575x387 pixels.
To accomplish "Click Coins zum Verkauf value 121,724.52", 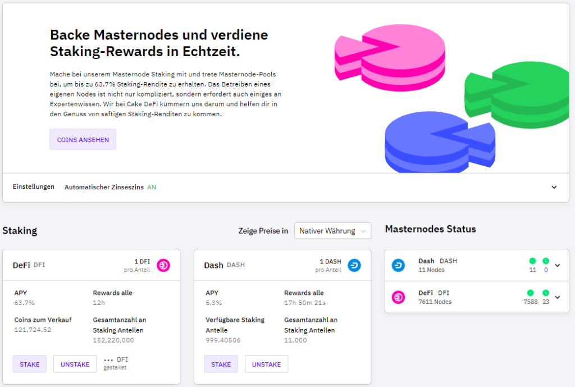I will [33, 330].
